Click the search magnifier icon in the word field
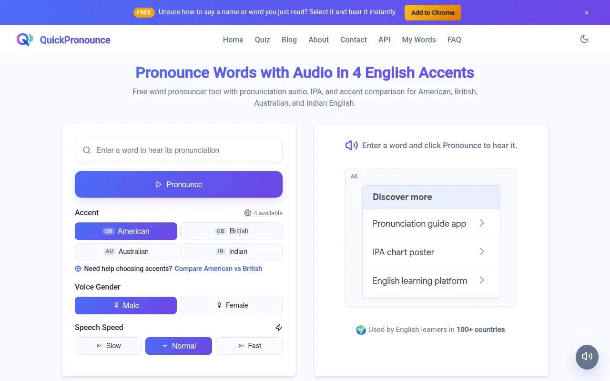The height and width of the screenshot is (381, 610). click(87, 150)
